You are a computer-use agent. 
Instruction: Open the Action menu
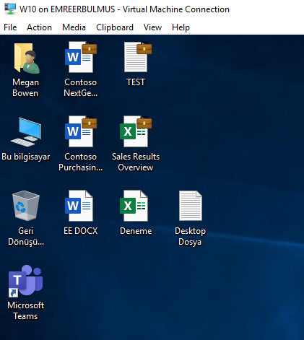pyautogui.click(x=39, y=27)
